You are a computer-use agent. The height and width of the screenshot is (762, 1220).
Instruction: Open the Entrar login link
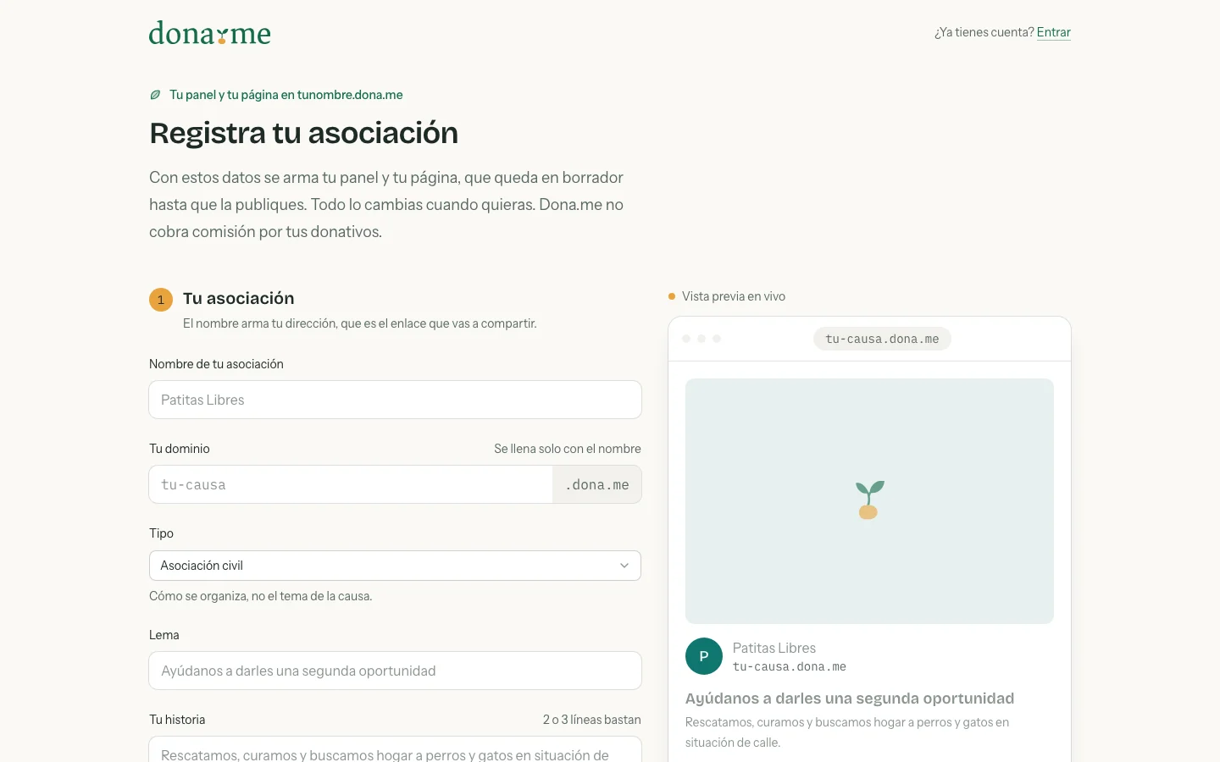[1053, 32]
